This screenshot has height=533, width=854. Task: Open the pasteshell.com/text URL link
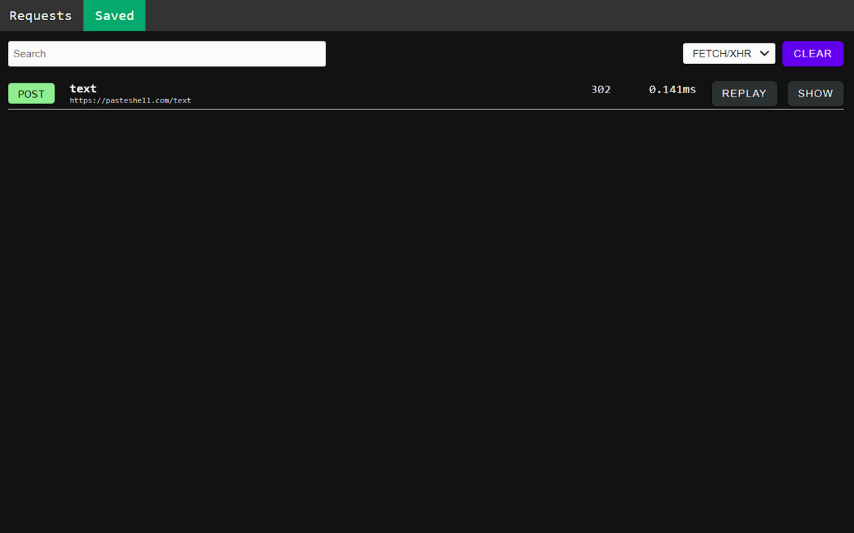[x=130, y=101]
